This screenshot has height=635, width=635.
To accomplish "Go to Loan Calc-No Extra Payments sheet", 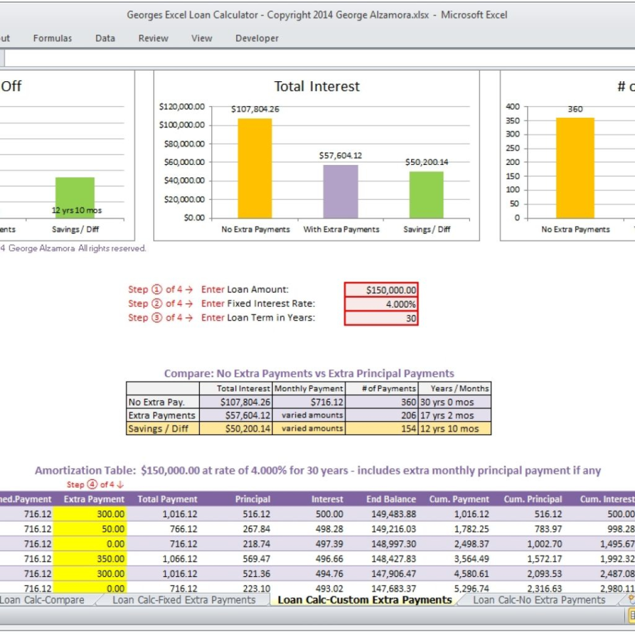I will pos(539,600).
